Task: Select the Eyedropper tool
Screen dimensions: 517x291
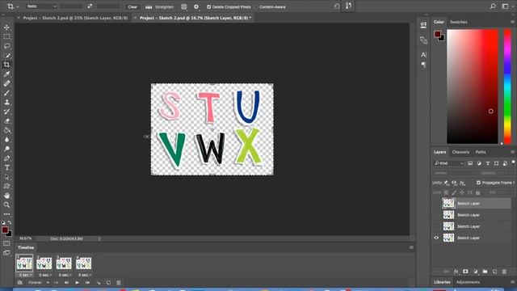Action: click(x=6, y=74)
